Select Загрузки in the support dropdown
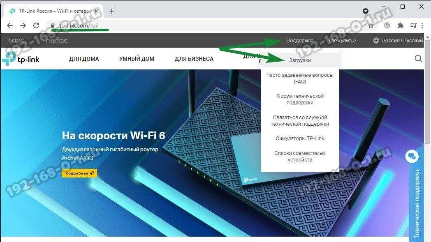431x242 pixels. pyautogui.click(x=300, y=60)
